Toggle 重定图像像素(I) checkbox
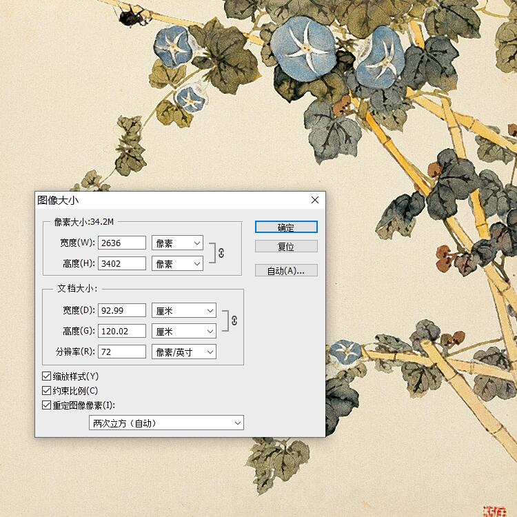Image resolution: width=517 pixels, height=517 pixels. (46, 405)
